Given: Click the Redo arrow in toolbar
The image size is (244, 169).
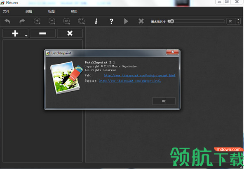Looking at the screenshot, I should point(22,21).
